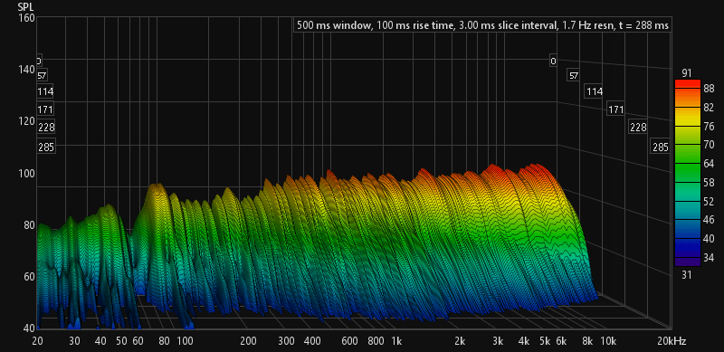Click the 1k frequency axis label
Viewport: 724px width, 352px height.
click(x=396, y=342)
